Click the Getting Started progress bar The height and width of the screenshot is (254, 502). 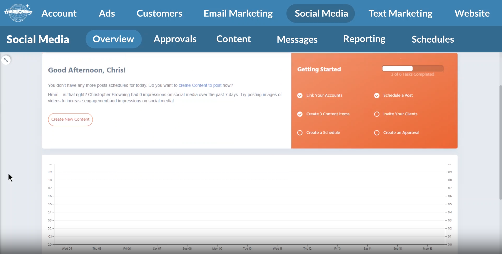pos(413,69)
